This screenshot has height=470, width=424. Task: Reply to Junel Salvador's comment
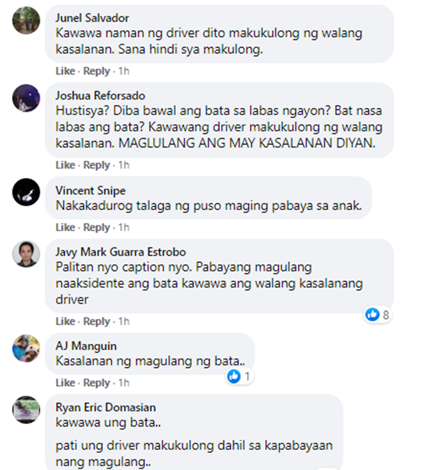97,71
